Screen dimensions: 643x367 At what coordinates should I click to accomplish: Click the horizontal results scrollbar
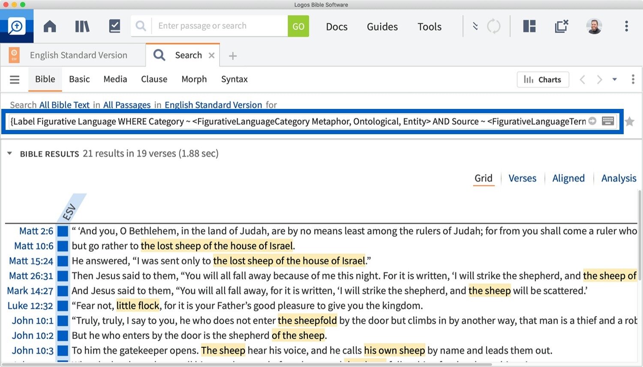click(246, 364)
